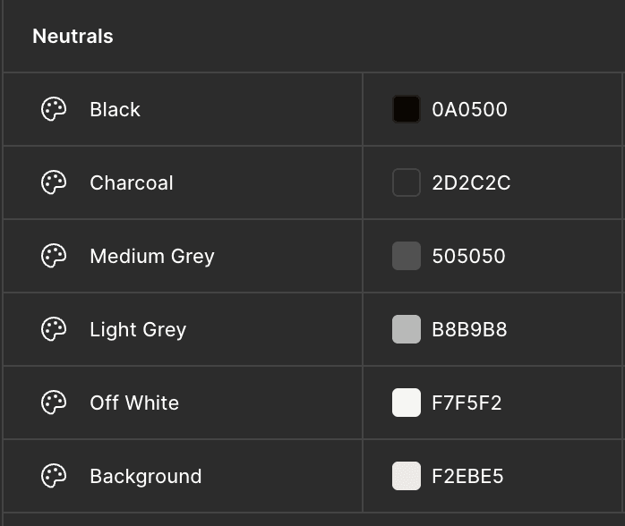Click the hex value F2EBE5
The image size is (625, 526).
tap(468, 476)
